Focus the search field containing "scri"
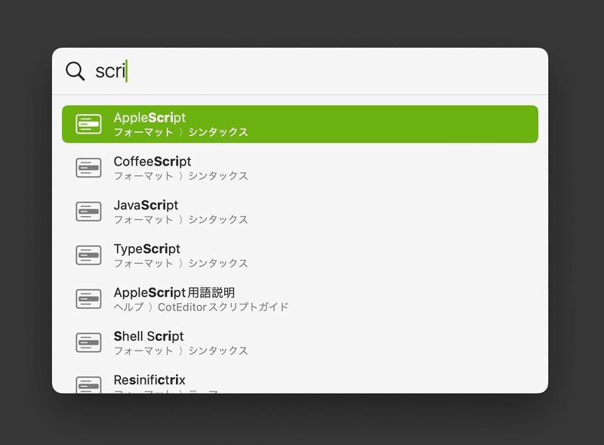604x445 pixels. point(300,71)
